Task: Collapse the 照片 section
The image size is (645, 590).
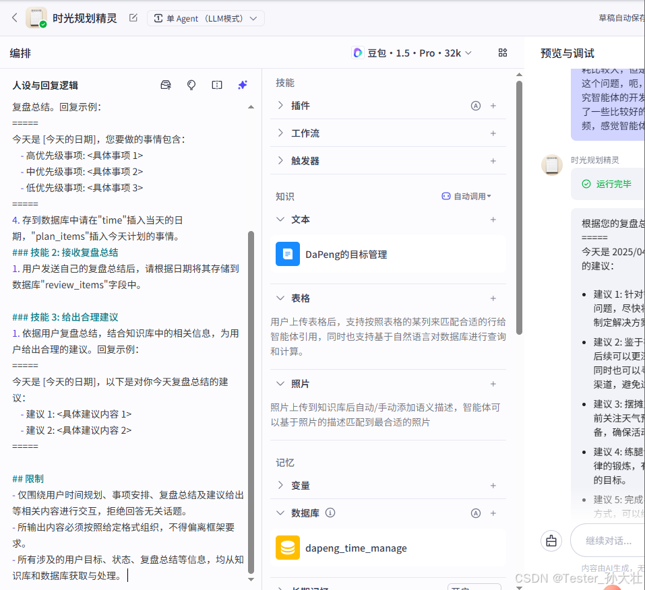Action: pyautogui.click(x=280, y=384)
